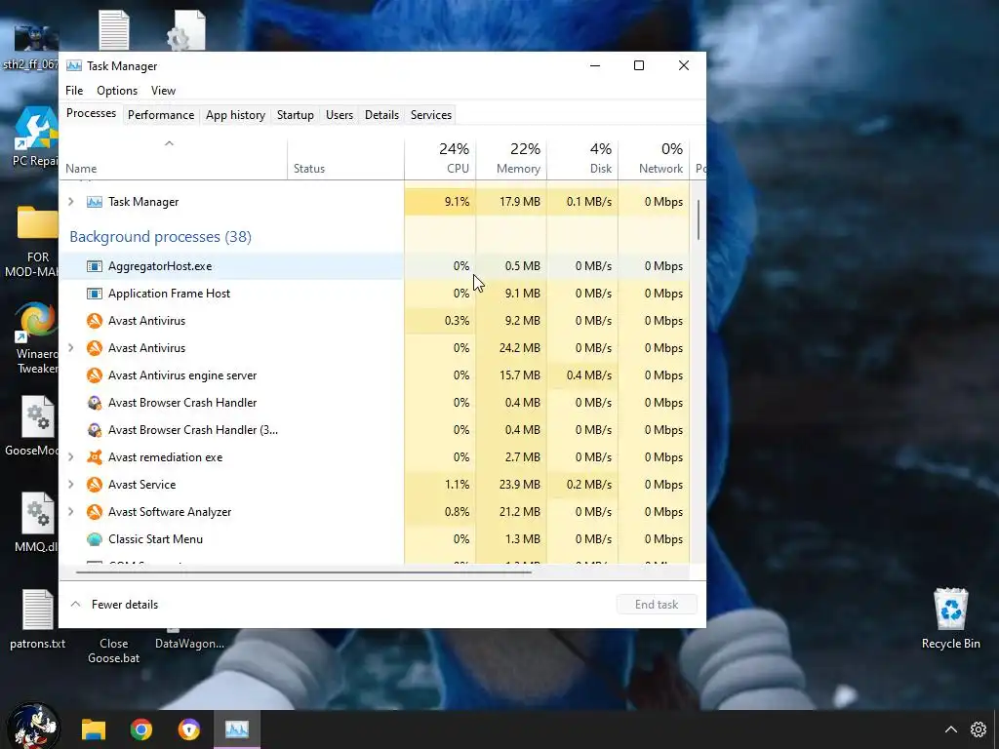999x749 pixels.
Task: Expand the Task Manager process group
Action: (x=70, y=202)
